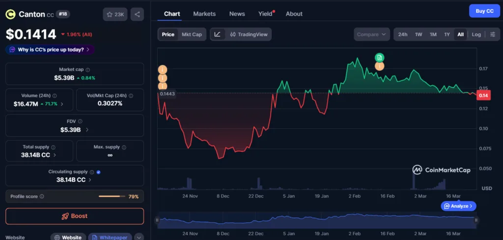This screenshot has height=240, width=503.
Task: Toggle the Log scale option
Action: tap(476, 34)
